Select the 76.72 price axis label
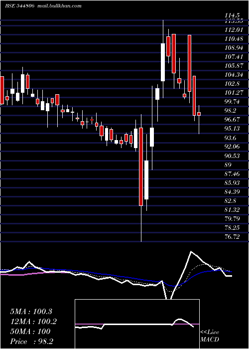 click(x=232, y=237)
